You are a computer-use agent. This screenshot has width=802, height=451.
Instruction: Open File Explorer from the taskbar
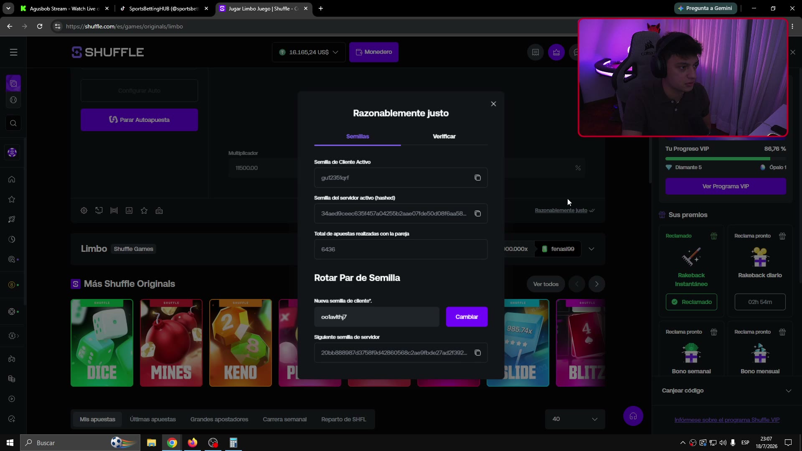point(151,443)
